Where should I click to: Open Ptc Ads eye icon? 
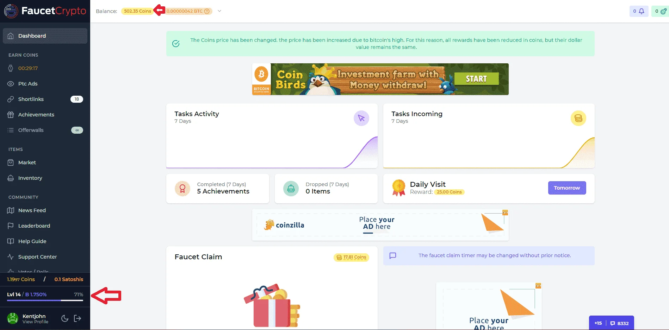point(11,84)
